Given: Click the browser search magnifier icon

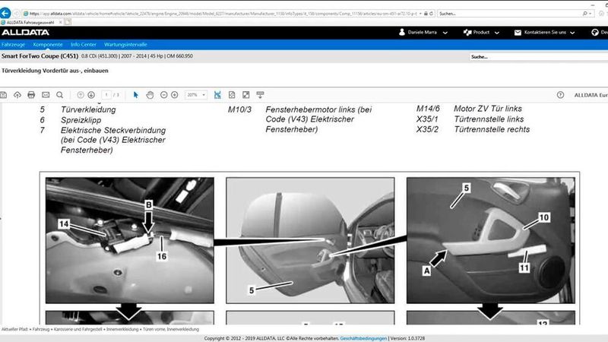Looking at the screenshot, I should [585, 14].
